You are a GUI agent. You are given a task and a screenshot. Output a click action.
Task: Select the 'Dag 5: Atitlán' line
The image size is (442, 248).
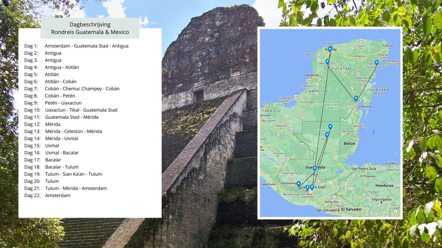pos(41,74)
